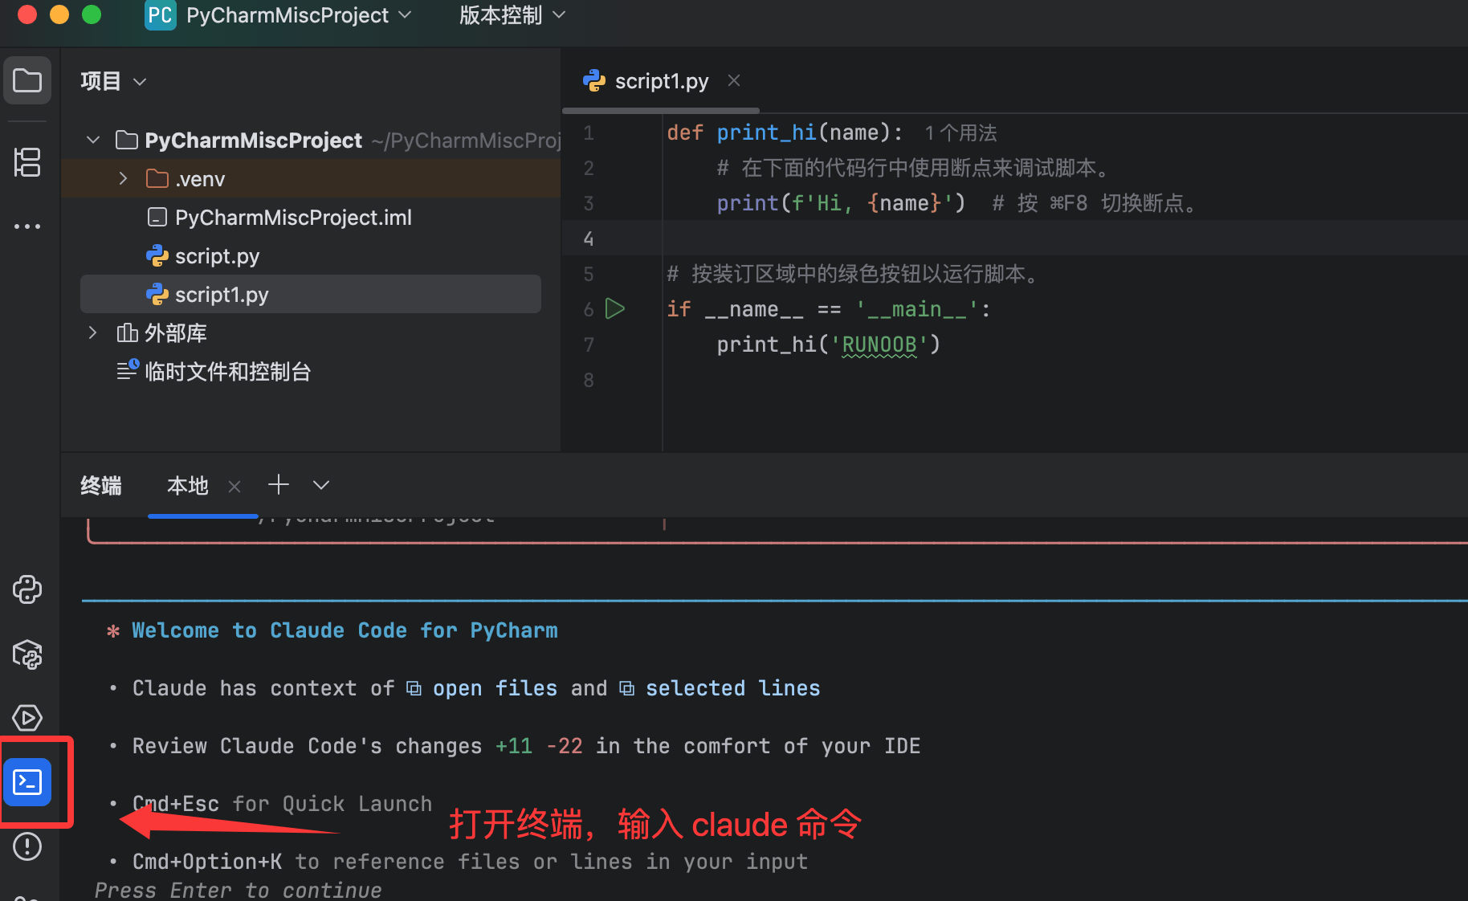Click the PC project badge in title bar
The image size is (1468, 901).
pos(160,15)
